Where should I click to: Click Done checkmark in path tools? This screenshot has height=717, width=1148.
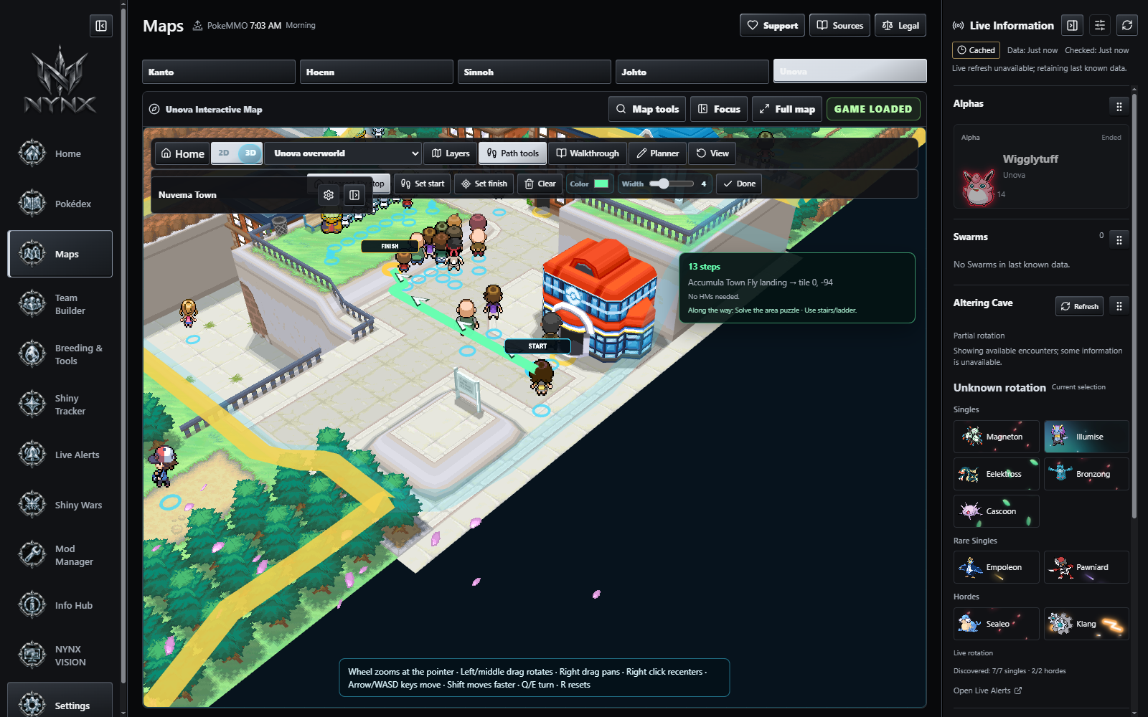pyautogui.click(x=739, y=184)
